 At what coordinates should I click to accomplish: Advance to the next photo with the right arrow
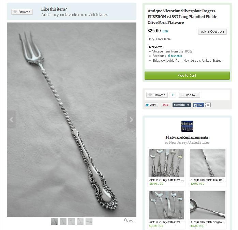(132, 120)
